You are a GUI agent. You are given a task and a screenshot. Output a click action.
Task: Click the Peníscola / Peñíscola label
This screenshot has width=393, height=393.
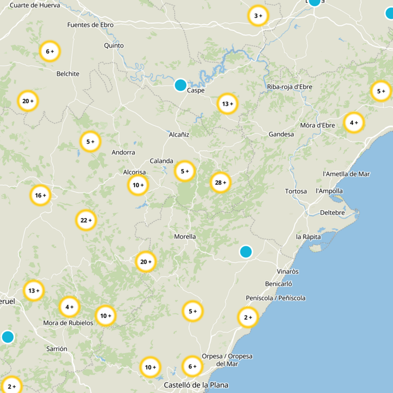276,298
